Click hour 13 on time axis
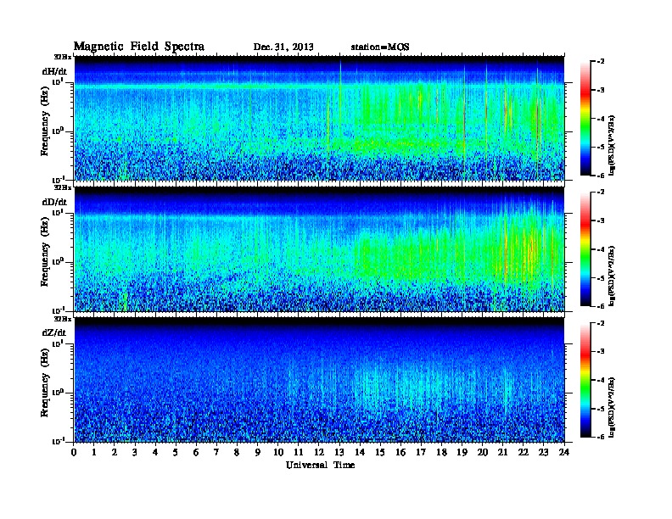672x519 pixels. pos(339,453)
